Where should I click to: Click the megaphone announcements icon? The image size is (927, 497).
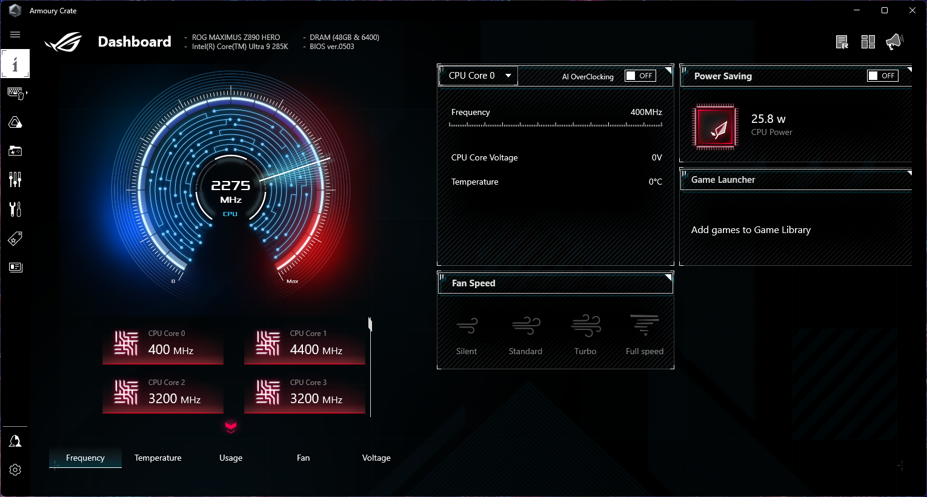click(894, 42)
